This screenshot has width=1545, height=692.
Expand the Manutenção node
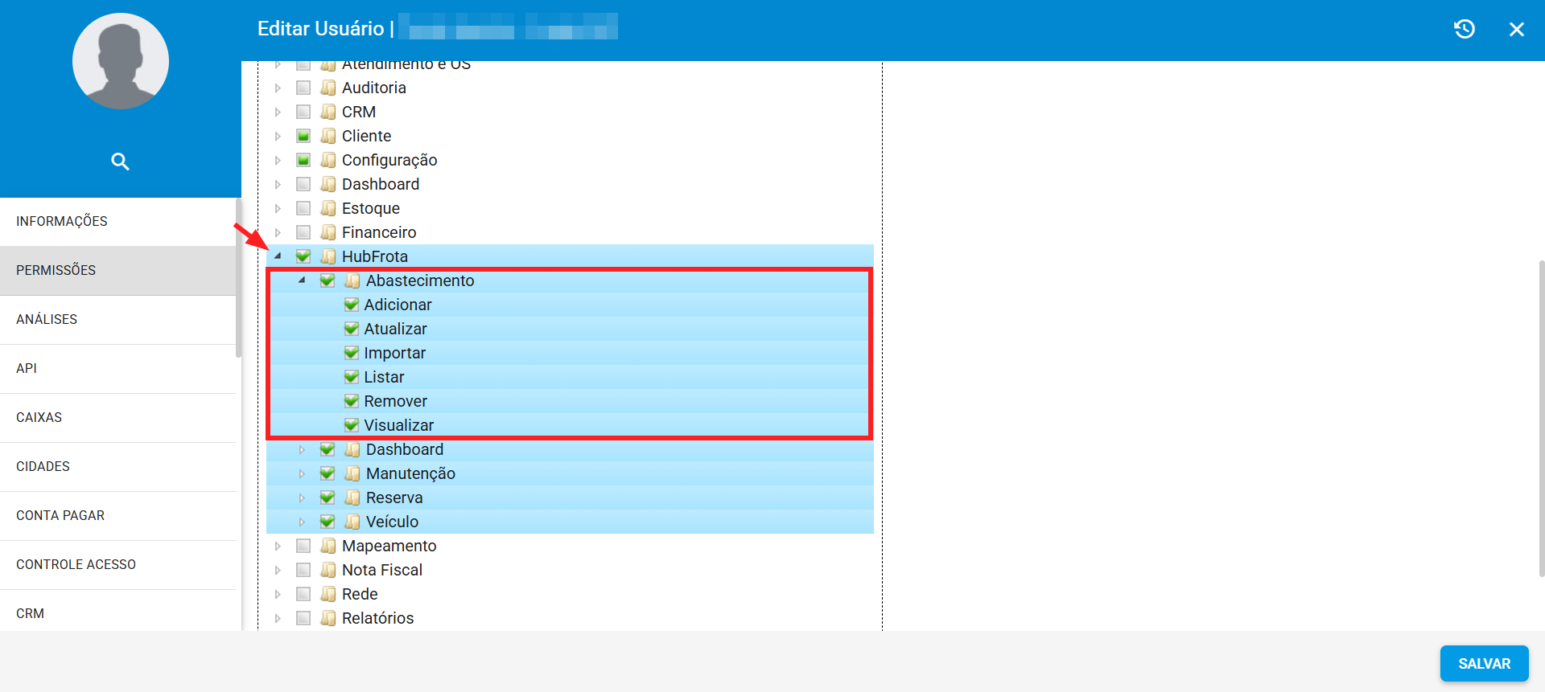click(x=302, y=473)
